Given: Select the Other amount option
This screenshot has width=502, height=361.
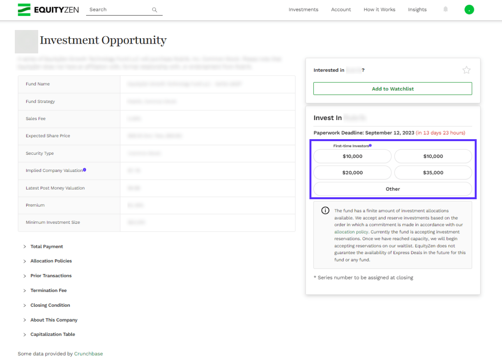Looking at the screenshot, I should (x=392, y=189).
